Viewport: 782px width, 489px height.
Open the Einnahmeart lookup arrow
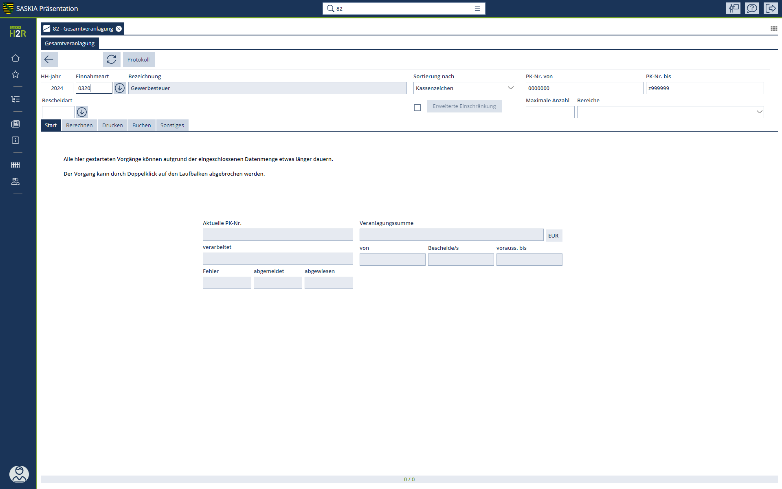119,88
